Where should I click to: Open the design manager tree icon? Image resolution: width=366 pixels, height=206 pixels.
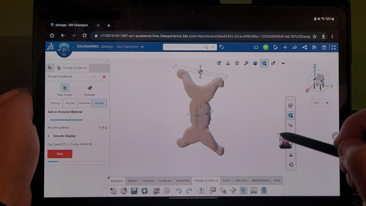click(x=50, y=68)
